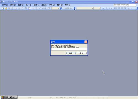Click the Save diskette toolbar icon
The width and height of the screenshot is (138, 99).
pos(9,9)
